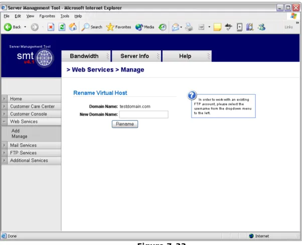The width and height of the screenshot is (302, 245).
Task: Expand the Mail button dropdown arrow
Action: (x=181, y=27)
